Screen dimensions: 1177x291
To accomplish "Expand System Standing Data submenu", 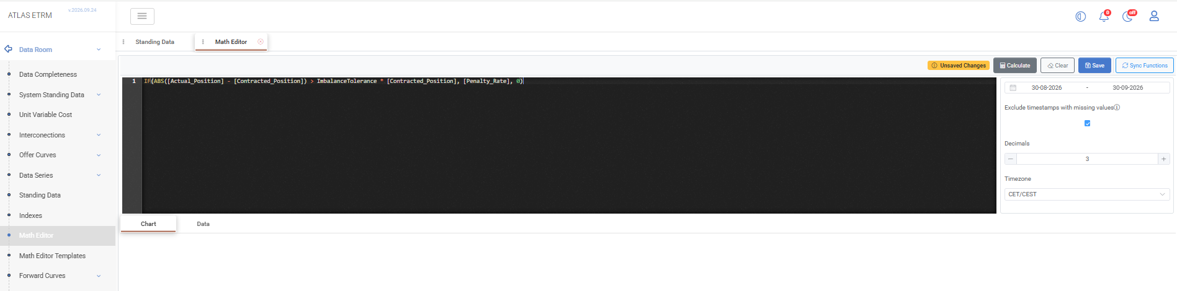I will click(99, 95).
